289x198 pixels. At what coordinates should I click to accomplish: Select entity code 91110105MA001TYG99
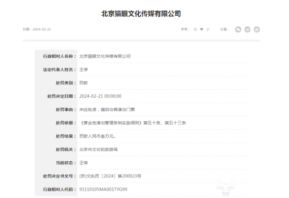click(103, 190)
